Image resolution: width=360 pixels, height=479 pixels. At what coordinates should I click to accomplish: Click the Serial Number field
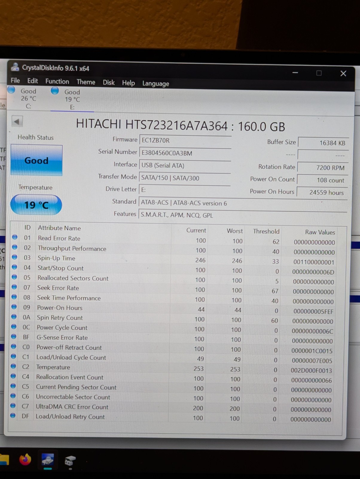point(185,153)
